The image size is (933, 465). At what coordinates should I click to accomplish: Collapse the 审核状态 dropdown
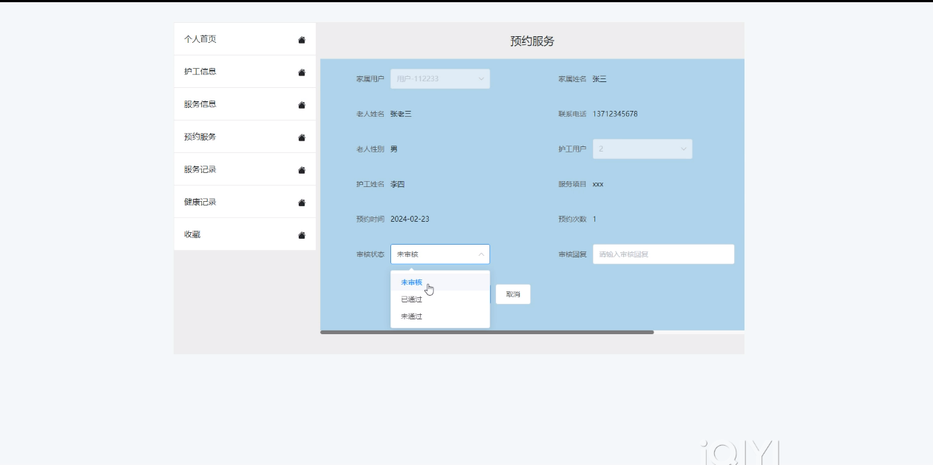coord(440,254)
